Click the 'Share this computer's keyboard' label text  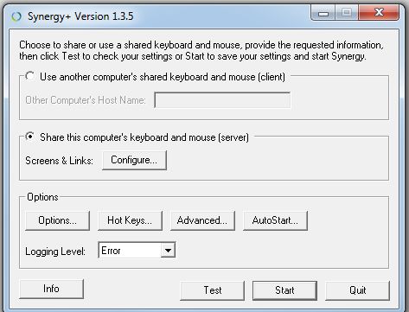click(144, 137)
